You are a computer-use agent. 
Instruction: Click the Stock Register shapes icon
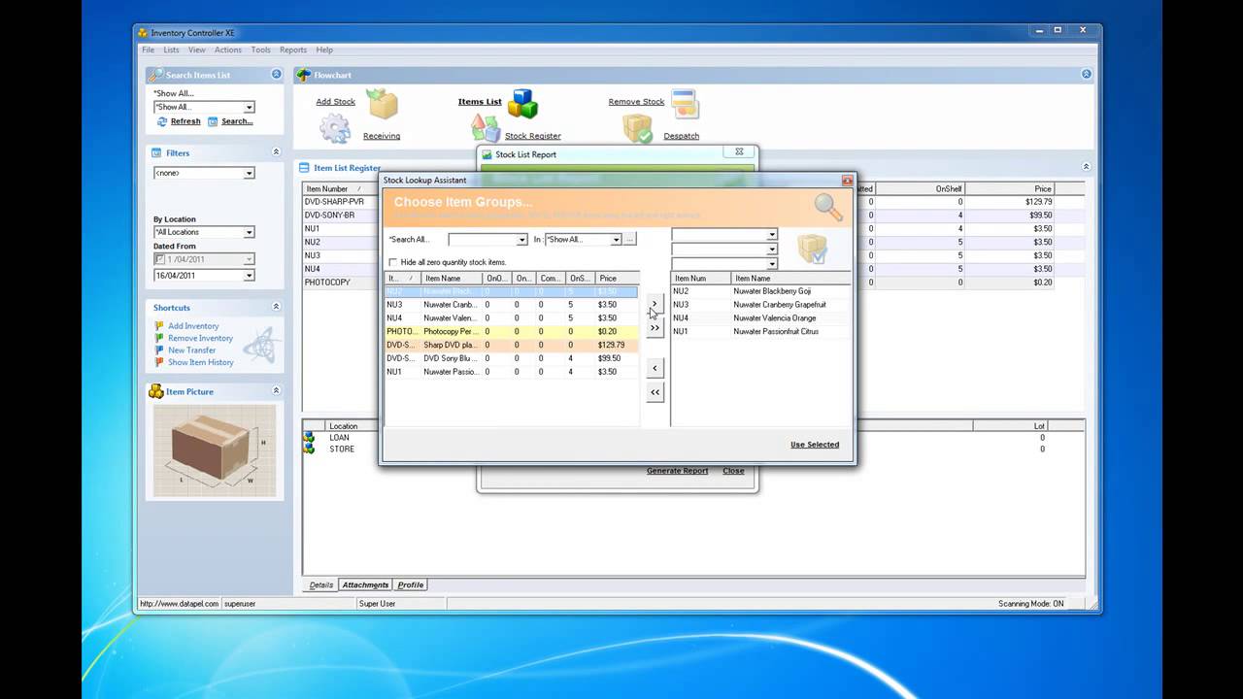[x=485, y=128]
